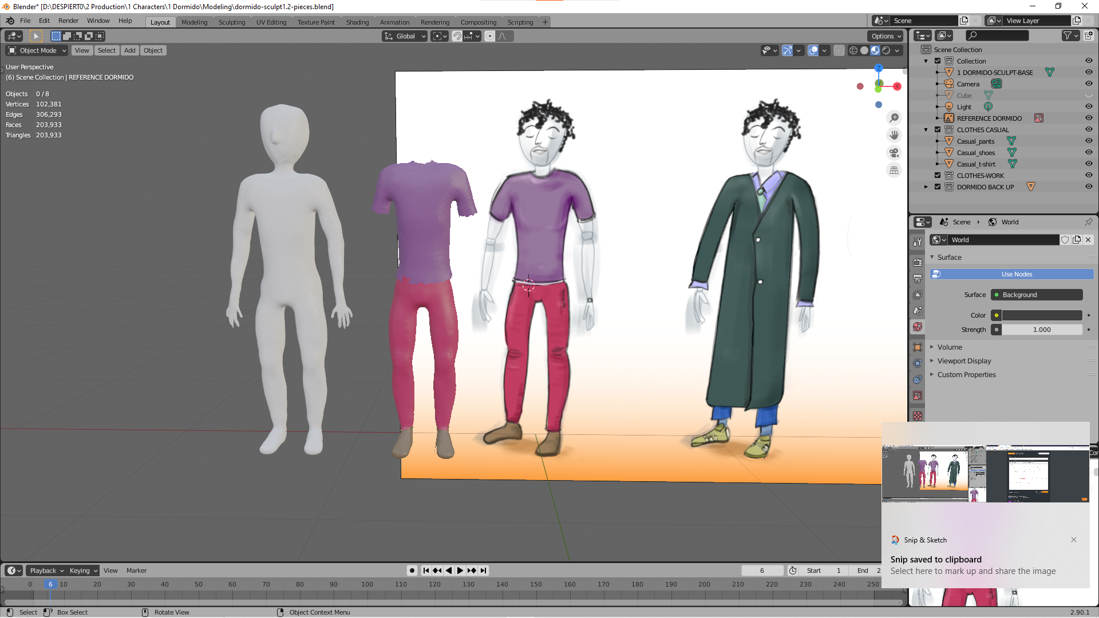Screen dimensions: 1099x618
Task: Open the Render menu
Action: [68, 21]
